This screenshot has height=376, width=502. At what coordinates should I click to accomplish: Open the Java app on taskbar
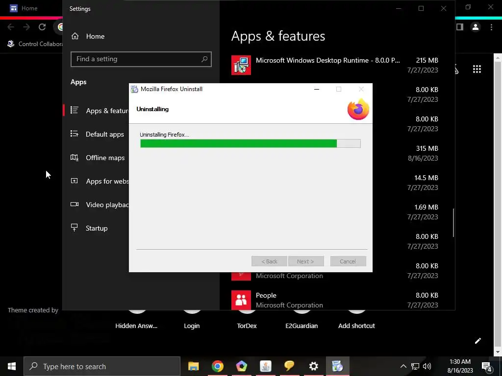(x=265, y=366)
